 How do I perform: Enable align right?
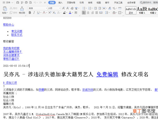[92, 12]
